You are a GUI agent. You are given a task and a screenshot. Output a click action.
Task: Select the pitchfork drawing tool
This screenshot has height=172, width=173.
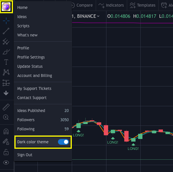pyautogui.click(x=6, y=41)
